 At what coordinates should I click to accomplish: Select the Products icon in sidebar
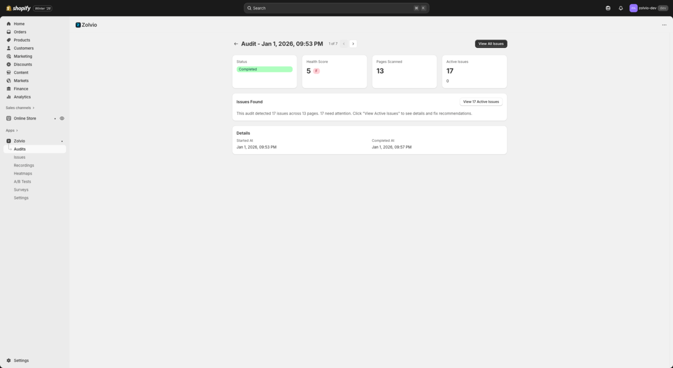click(10, 40)
